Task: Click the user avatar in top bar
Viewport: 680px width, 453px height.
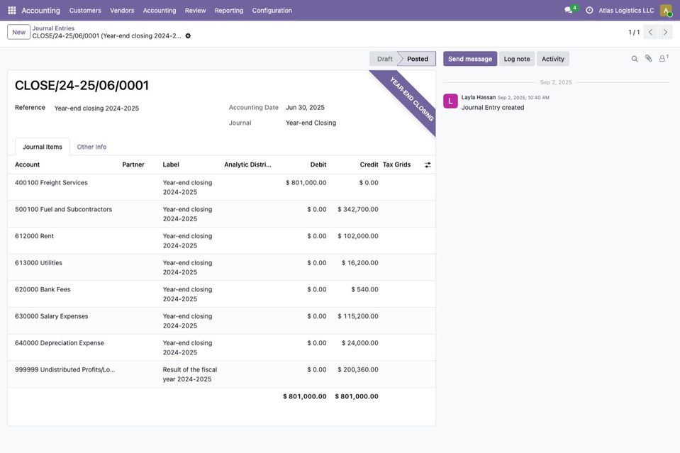Action: tap(666, 11)
